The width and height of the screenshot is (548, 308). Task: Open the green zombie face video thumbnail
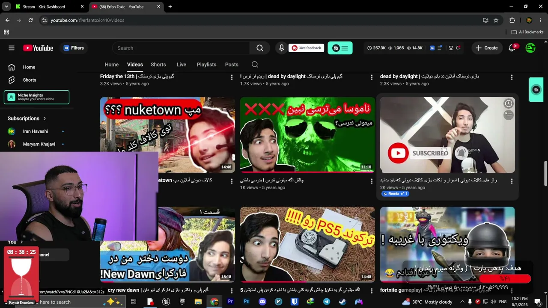307,135
